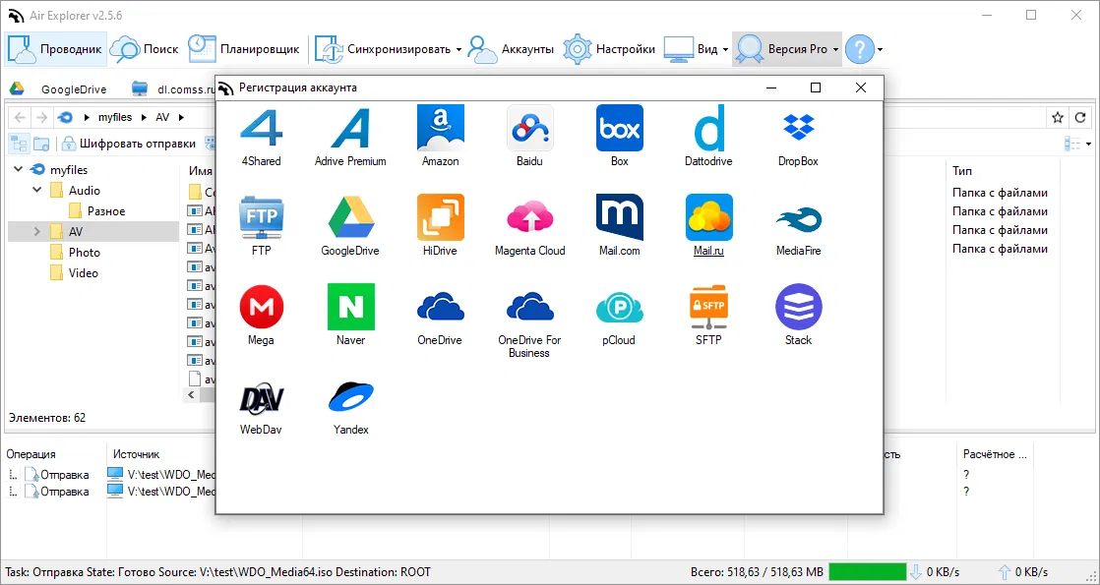1100x585 pixels.
Task: Open the Вид view menu
Action: (x=691, y=49)
